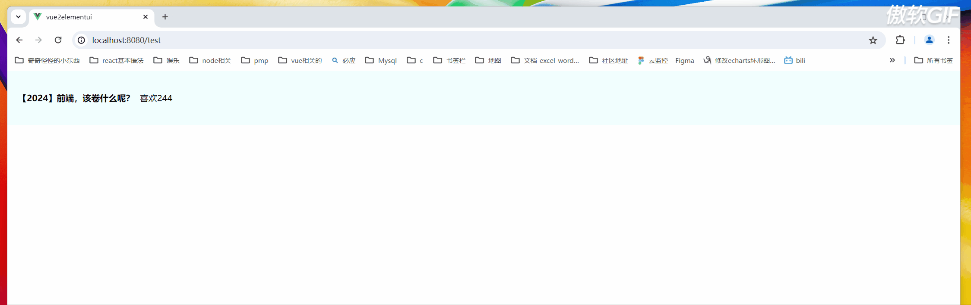Reload the page with the refresh icon
The height and width of the screenshot is (305, 971).
(x=58, y=40)
